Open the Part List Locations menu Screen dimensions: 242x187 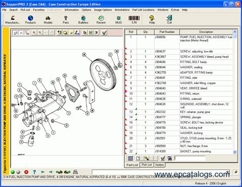[143, 10]
